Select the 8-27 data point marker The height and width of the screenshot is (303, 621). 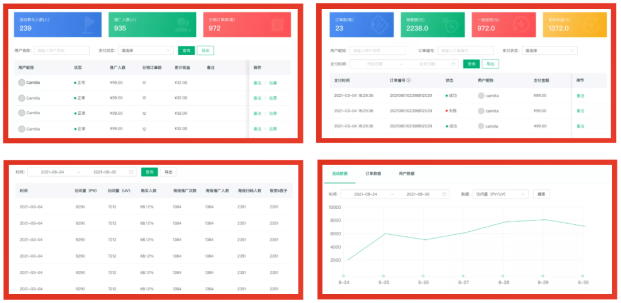click(x=463, y=276)
